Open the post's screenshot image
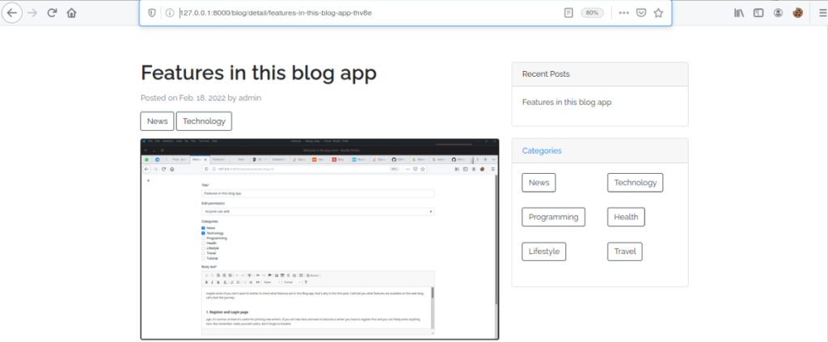Screen dimensions: 828x342 click(x=319, y=239)
